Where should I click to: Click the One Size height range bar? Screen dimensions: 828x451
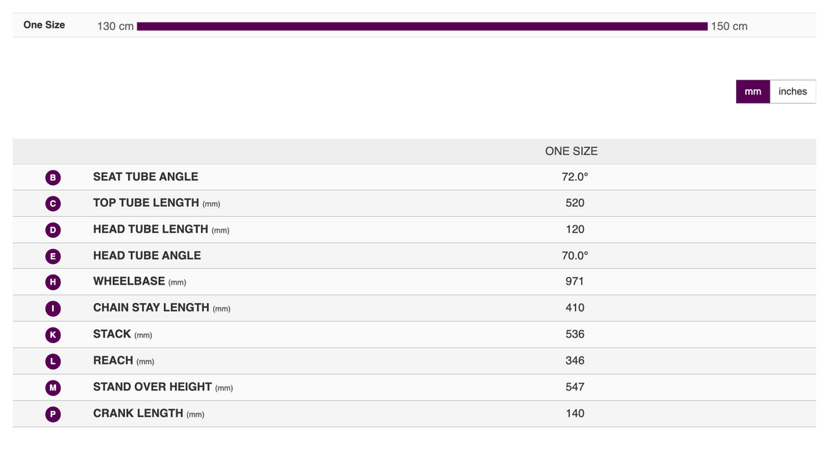click(x=422, y=26)
